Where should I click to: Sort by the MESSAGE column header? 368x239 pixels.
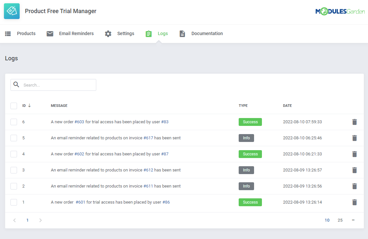point(59,106)
